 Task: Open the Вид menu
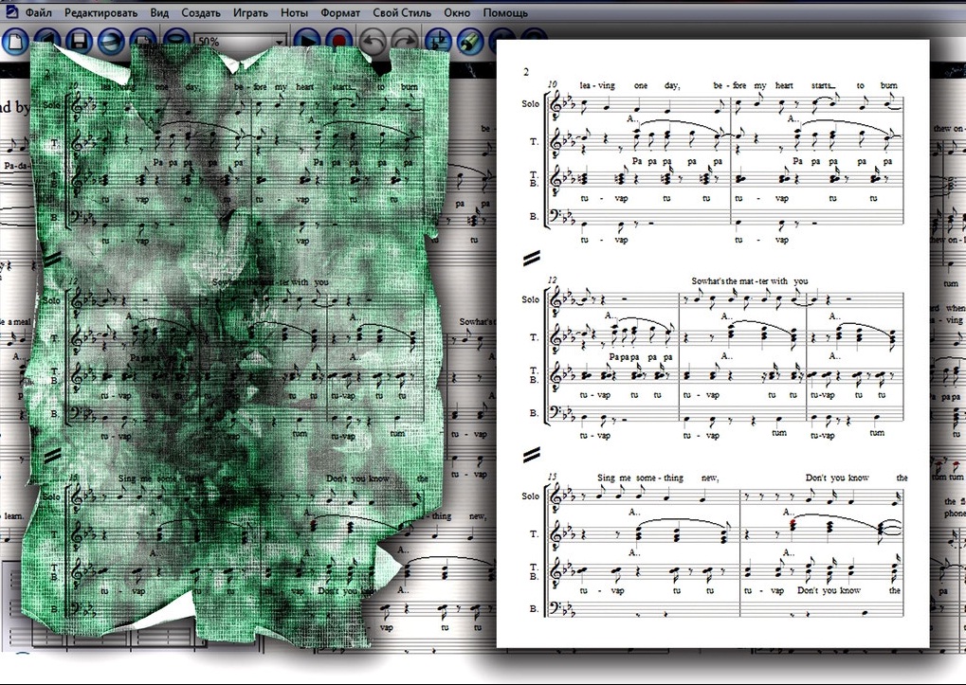160,13
